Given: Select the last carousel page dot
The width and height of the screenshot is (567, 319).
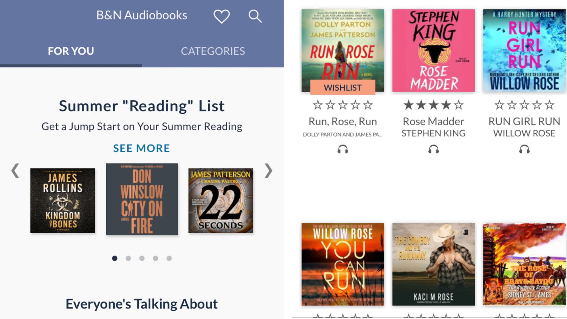Looking at the screenshot, I should tap(169, 258).
